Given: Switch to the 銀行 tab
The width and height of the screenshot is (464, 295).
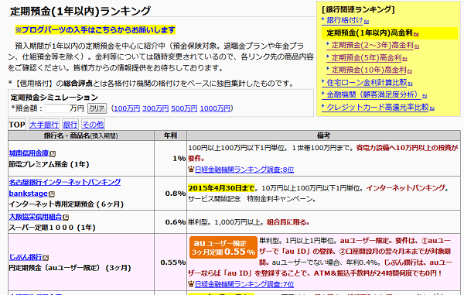Looking at the screenshot, I should (70, 125).
